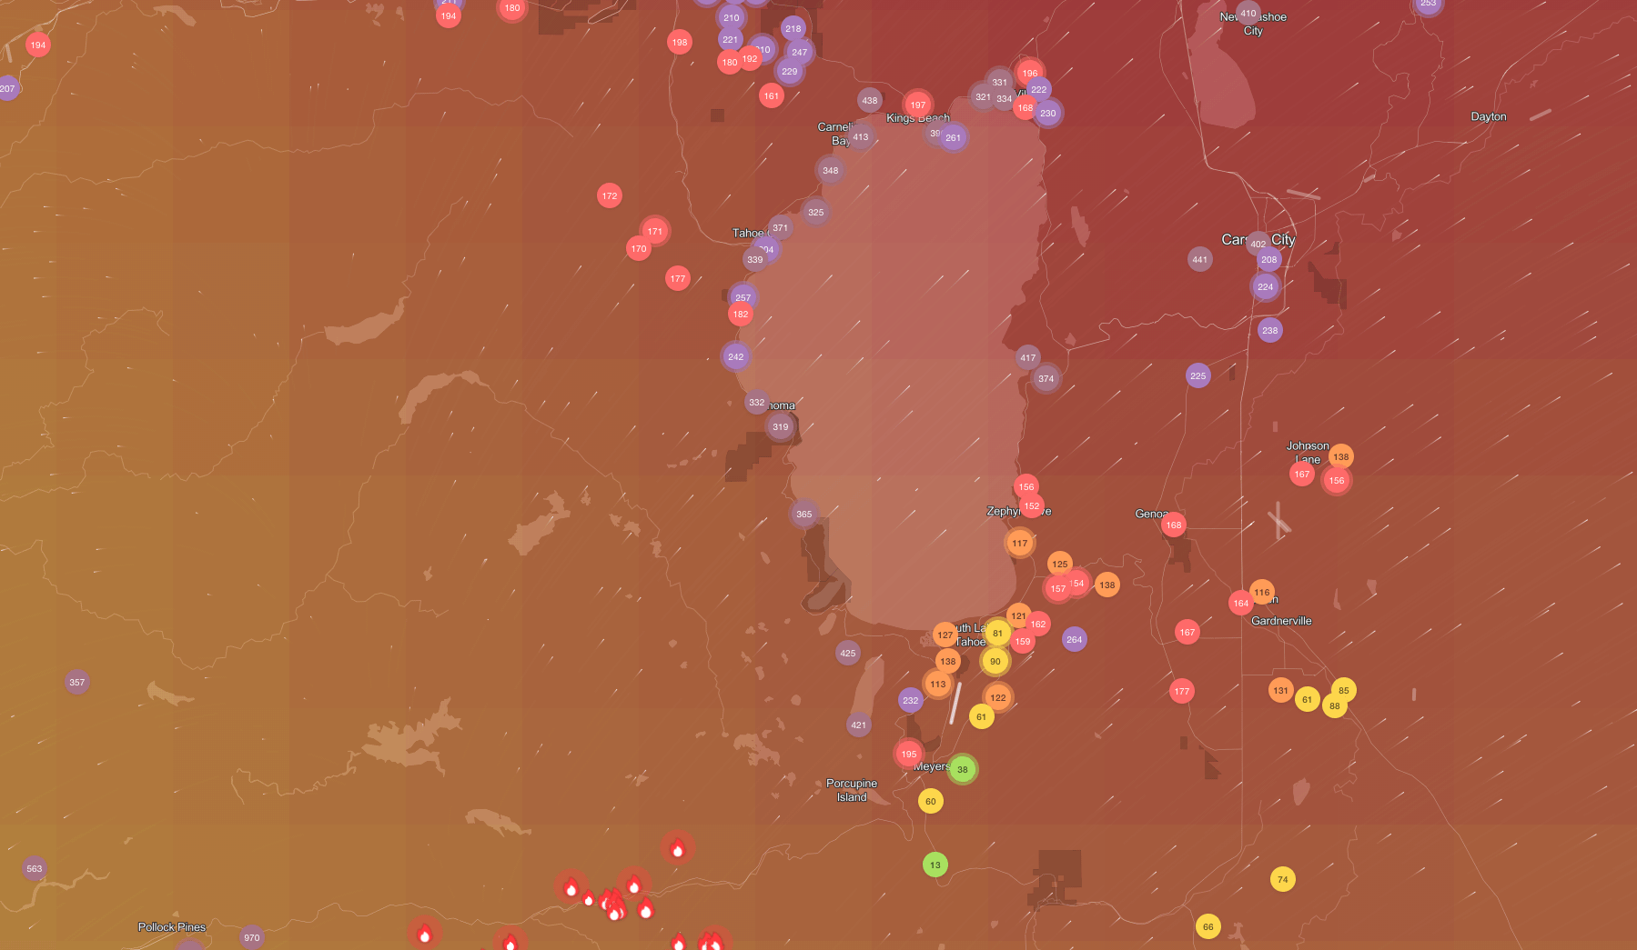
Task: Select the orange marker reading 116
Action: 1262,592
